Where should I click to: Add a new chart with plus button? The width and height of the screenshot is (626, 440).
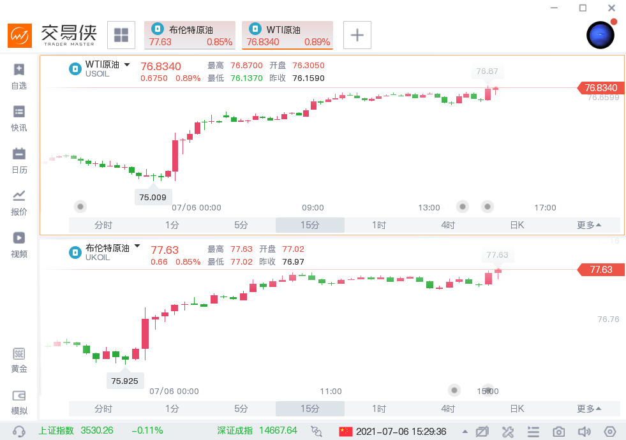(x=357, y=35)
